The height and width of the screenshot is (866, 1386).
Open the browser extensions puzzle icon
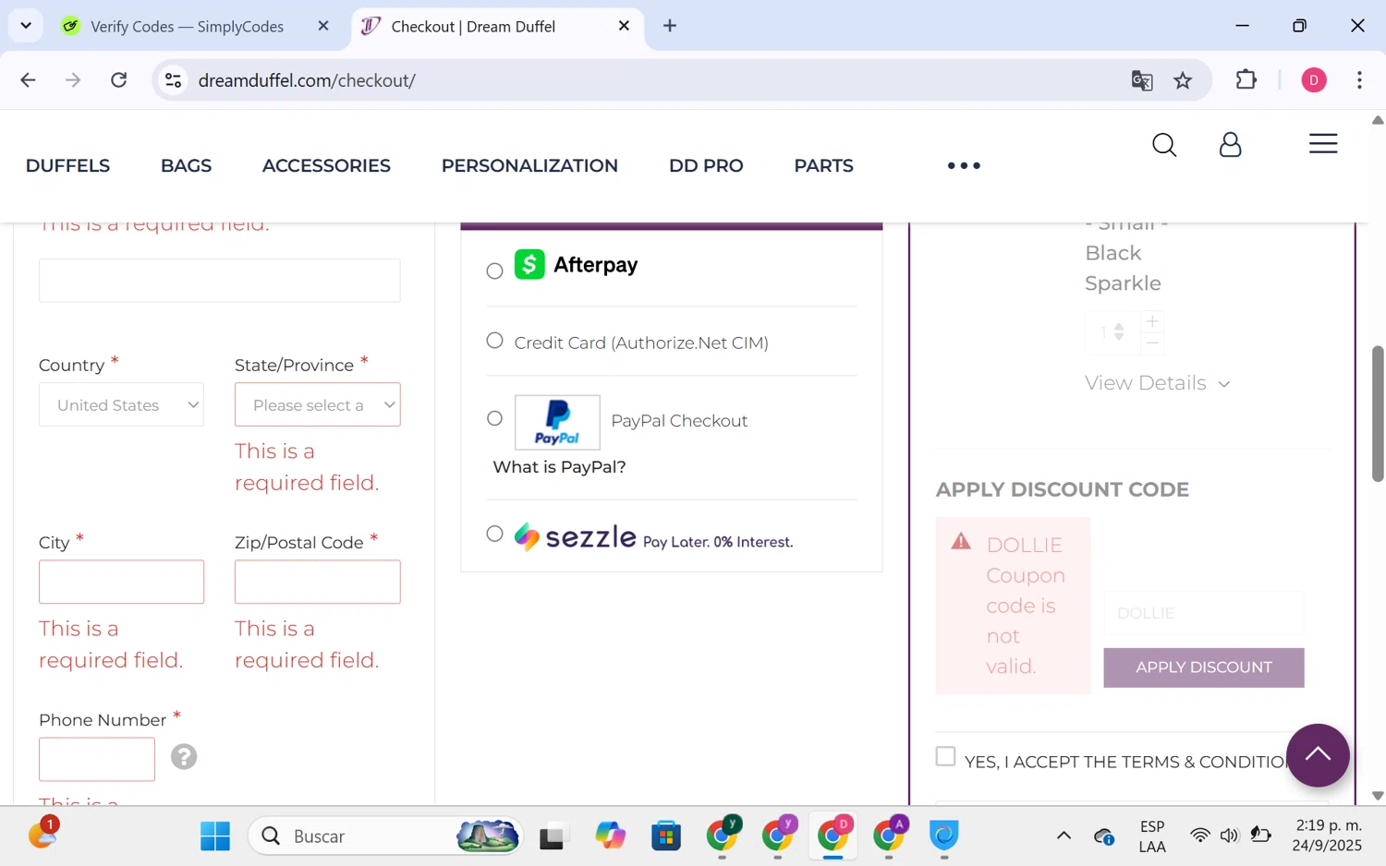[1246, 80]
